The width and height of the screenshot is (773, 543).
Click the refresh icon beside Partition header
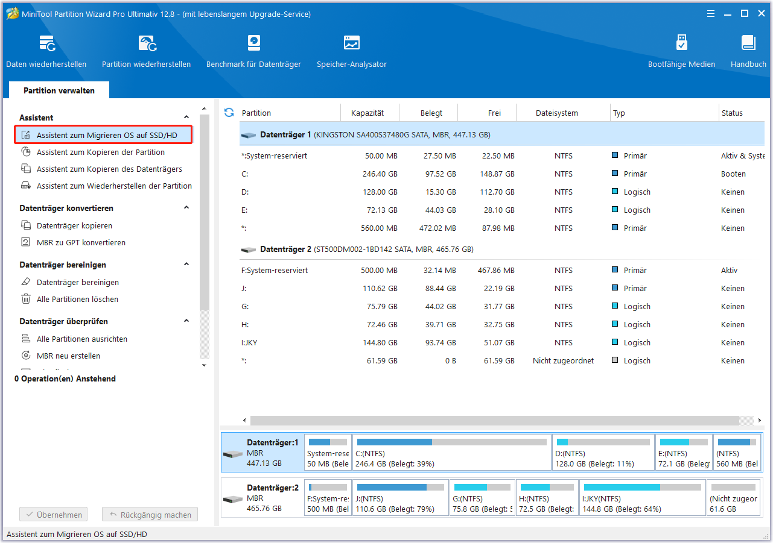[229, 113]
